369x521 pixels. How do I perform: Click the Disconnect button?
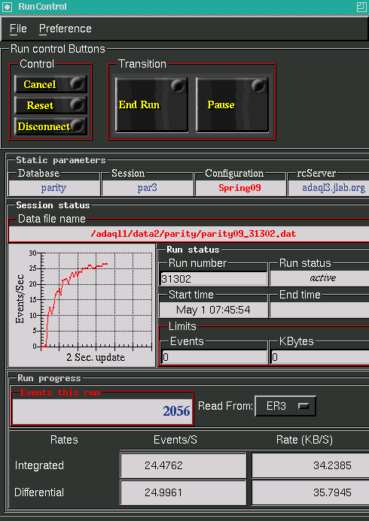pyautogui.click(x=50, y=126)
